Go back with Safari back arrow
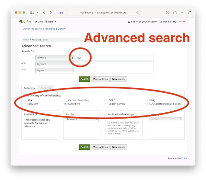The width and height of the screenshot is (206, 180). [44, 12]
